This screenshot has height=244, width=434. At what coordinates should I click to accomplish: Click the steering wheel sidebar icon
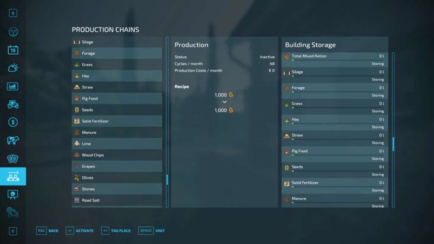click(x=13, y=32)
